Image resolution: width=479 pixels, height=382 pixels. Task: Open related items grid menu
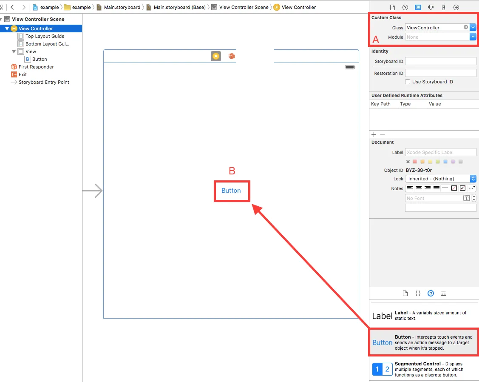point(2,7)
